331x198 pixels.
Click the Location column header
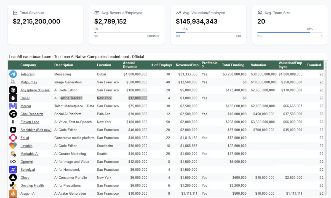click(104, 65)
